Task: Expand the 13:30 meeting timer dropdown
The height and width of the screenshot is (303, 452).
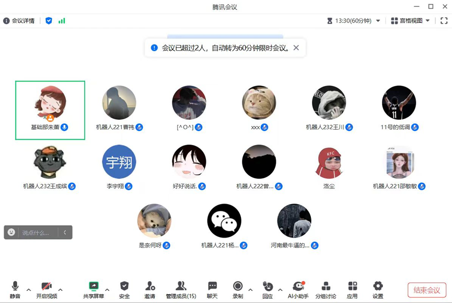Action: pos(378,21)
